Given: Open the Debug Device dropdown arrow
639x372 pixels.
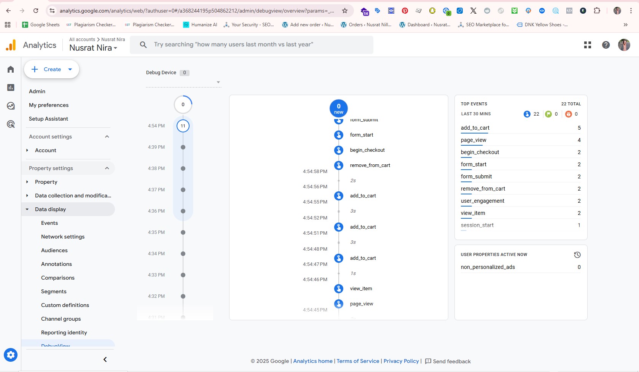Looking at the screenshot, I should click(218, 82).
